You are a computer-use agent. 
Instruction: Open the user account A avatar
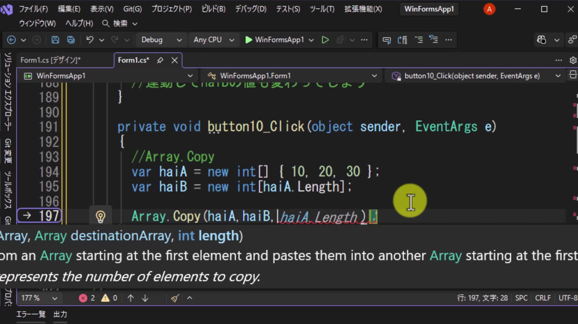pos(489,9)
